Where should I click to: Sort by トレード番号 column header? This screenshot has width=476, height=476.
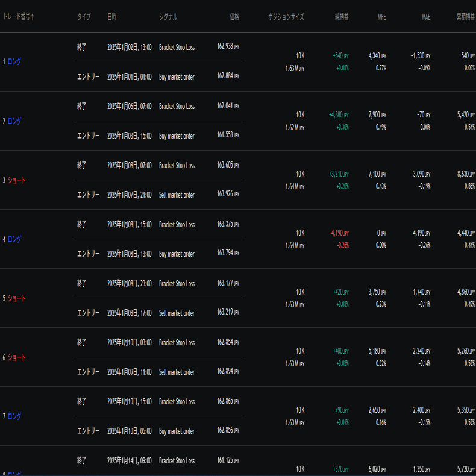click(19, 17)
